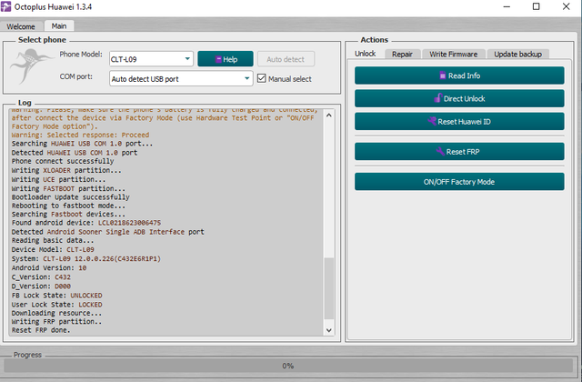The height and width of the screenshot is (382, 582).
Task: Click log line 'Reset FRP done.'
Action: 41,330
